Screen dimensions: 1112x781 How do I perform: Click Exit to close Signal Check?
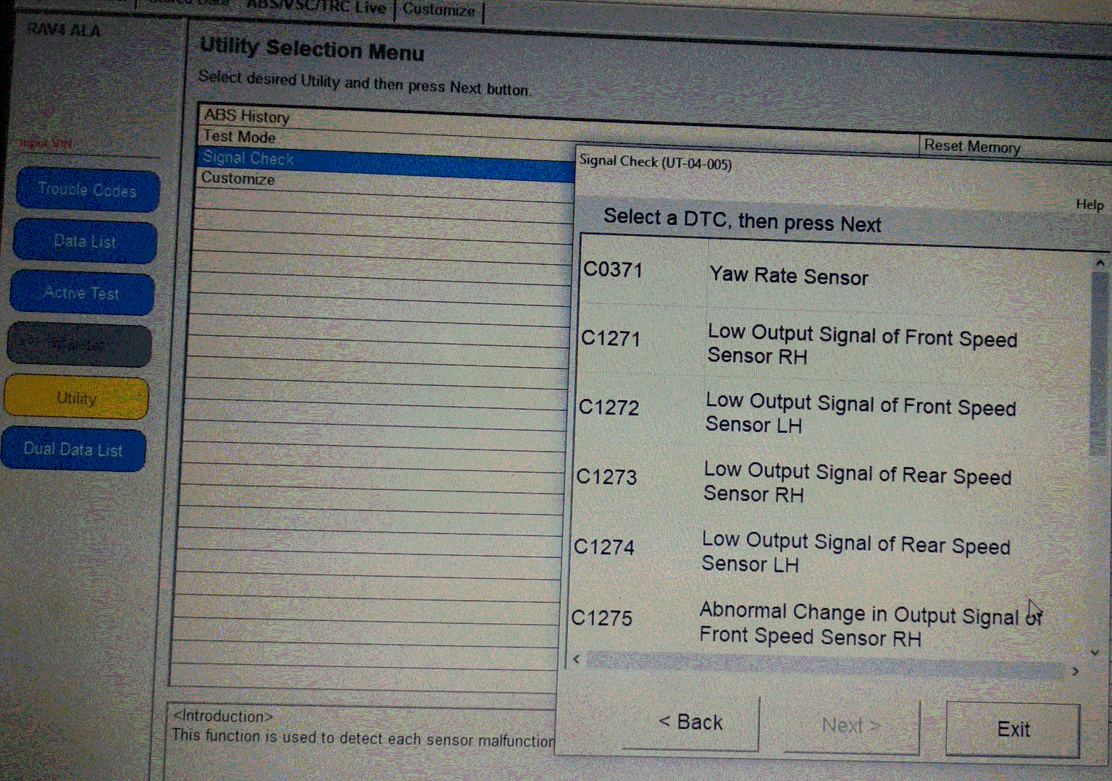1013,729
